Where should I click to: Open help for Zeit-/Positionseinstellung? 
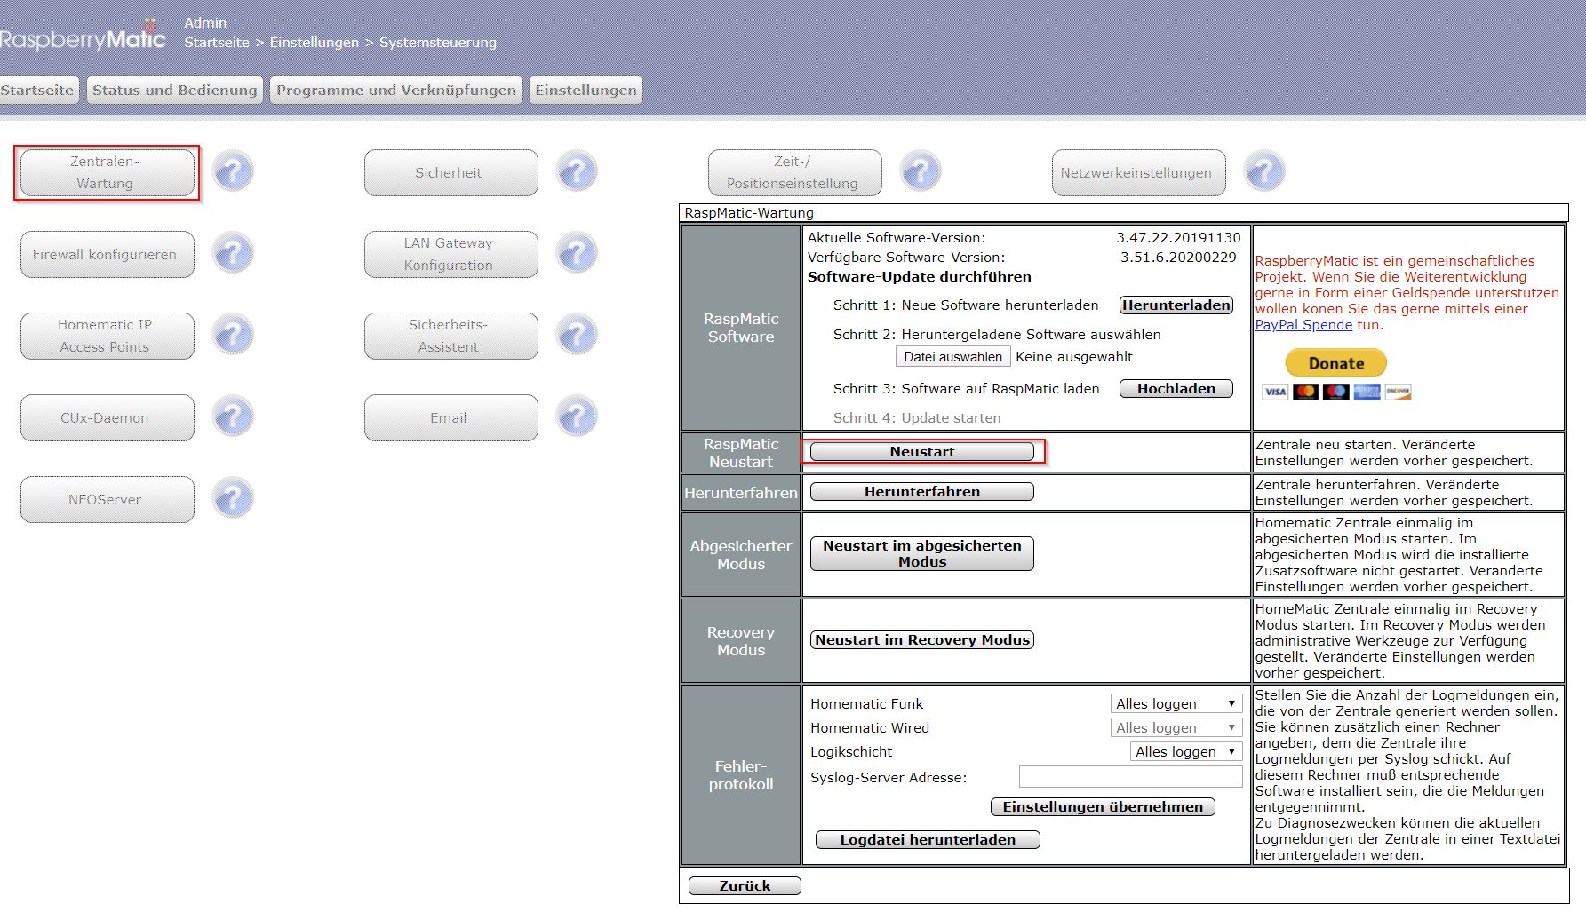pyautogui.click(x=921, y=171)
